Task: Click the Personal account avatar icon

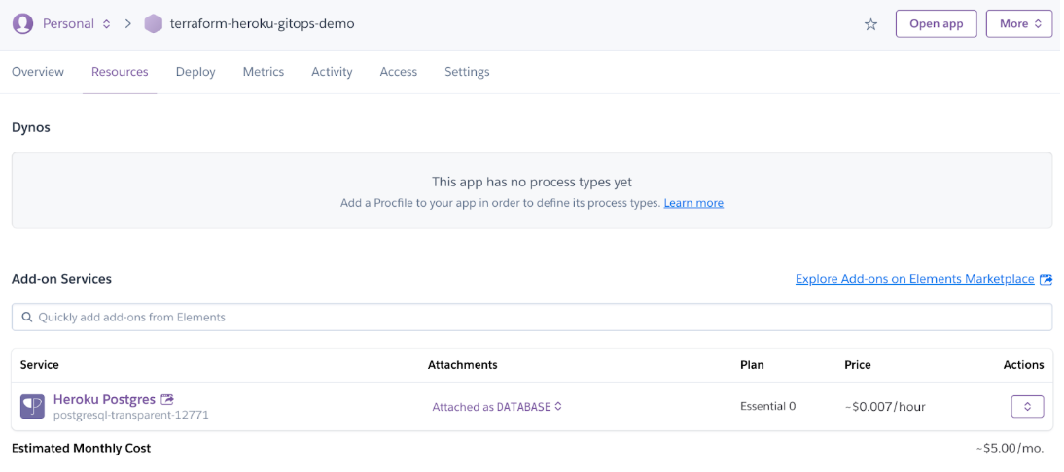Action: click(x=22, y=23)
